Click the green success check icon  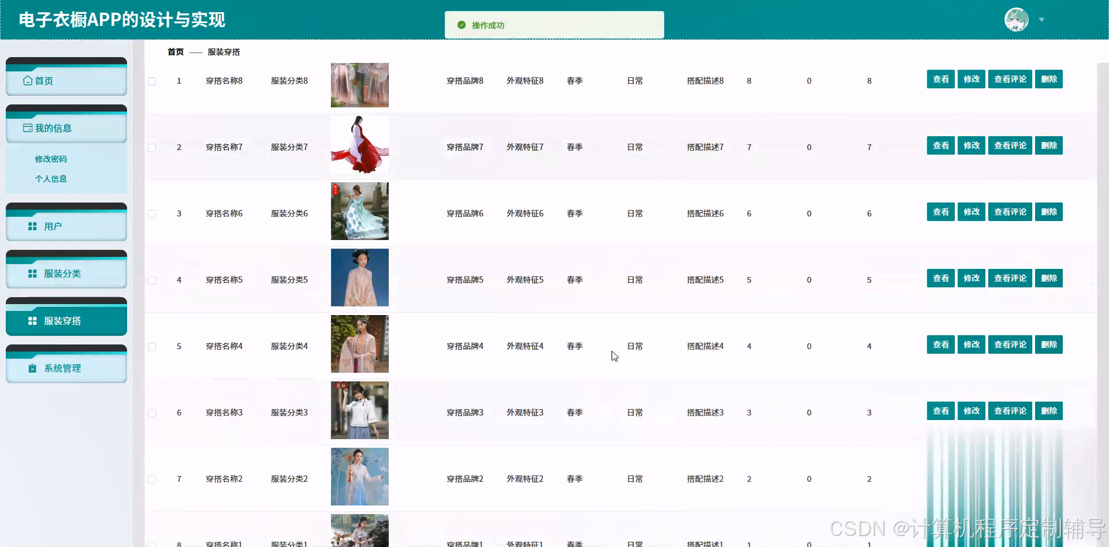(462, 25)
